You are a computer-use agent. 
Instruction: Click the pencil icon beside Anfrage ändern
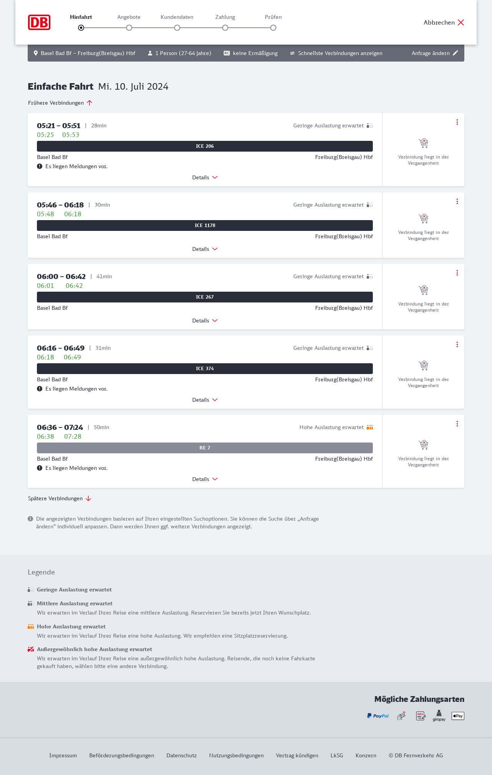(455, 53)
